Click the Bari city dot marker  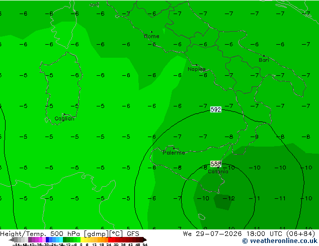point(264,56)
